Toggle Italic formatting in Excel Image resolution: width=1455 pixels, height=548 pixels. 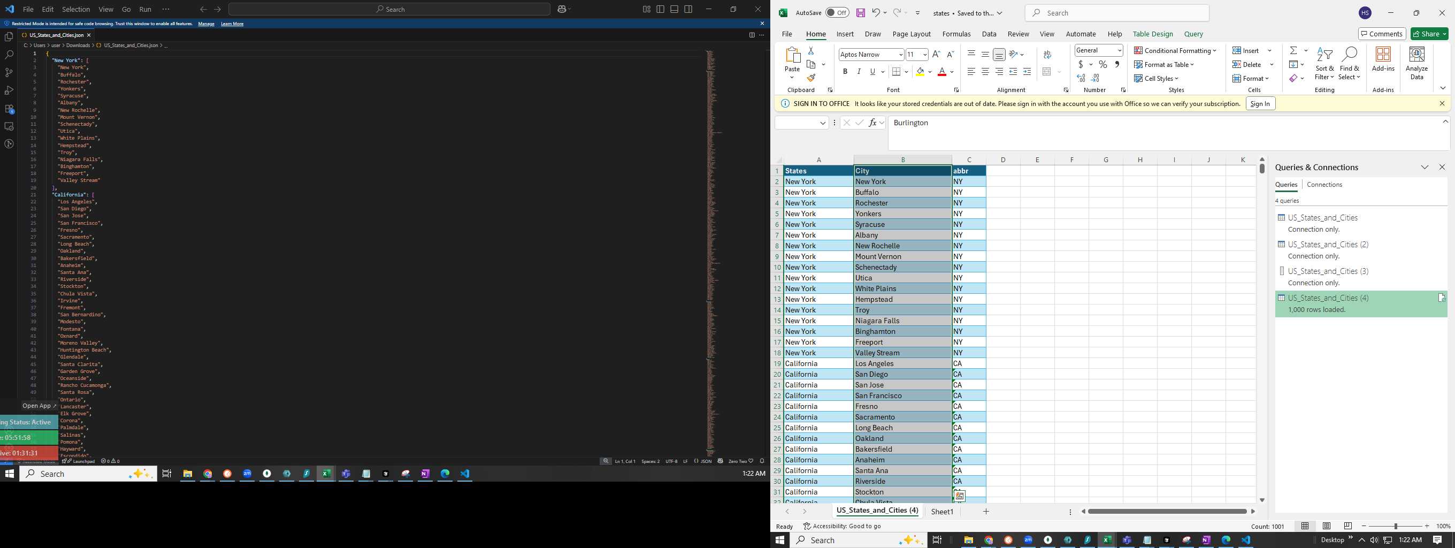point(859,71)
